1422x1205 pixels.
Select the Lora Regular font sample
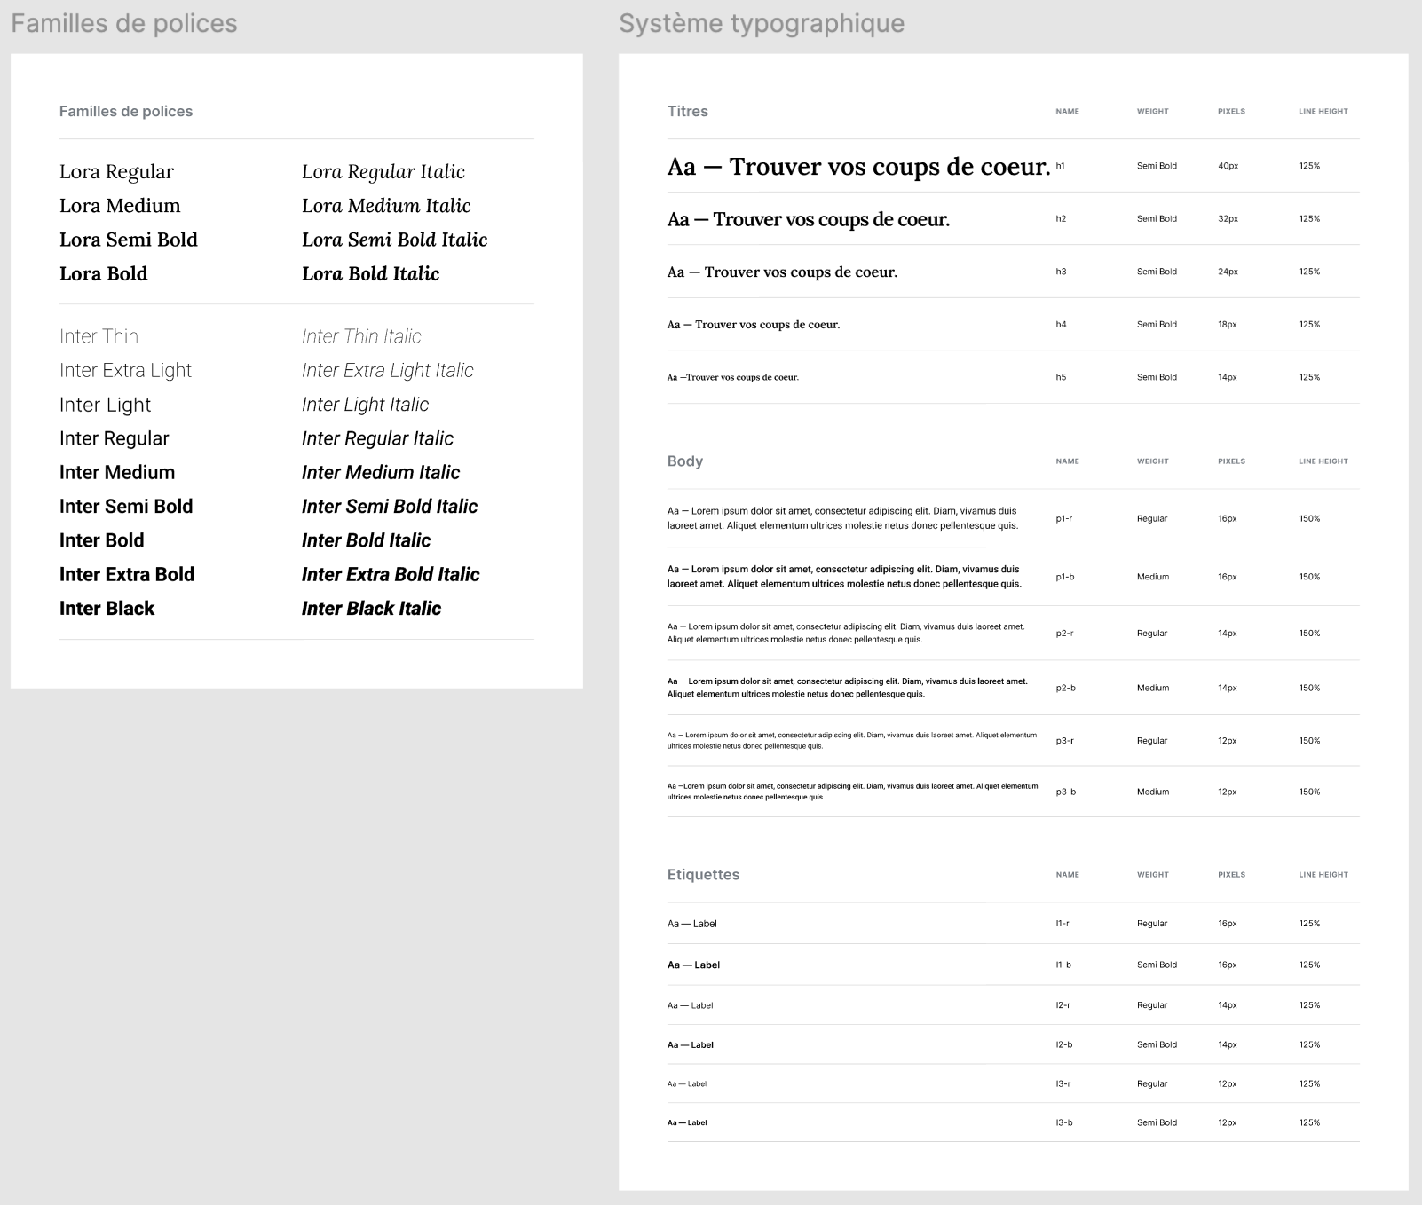coord(116,171)
